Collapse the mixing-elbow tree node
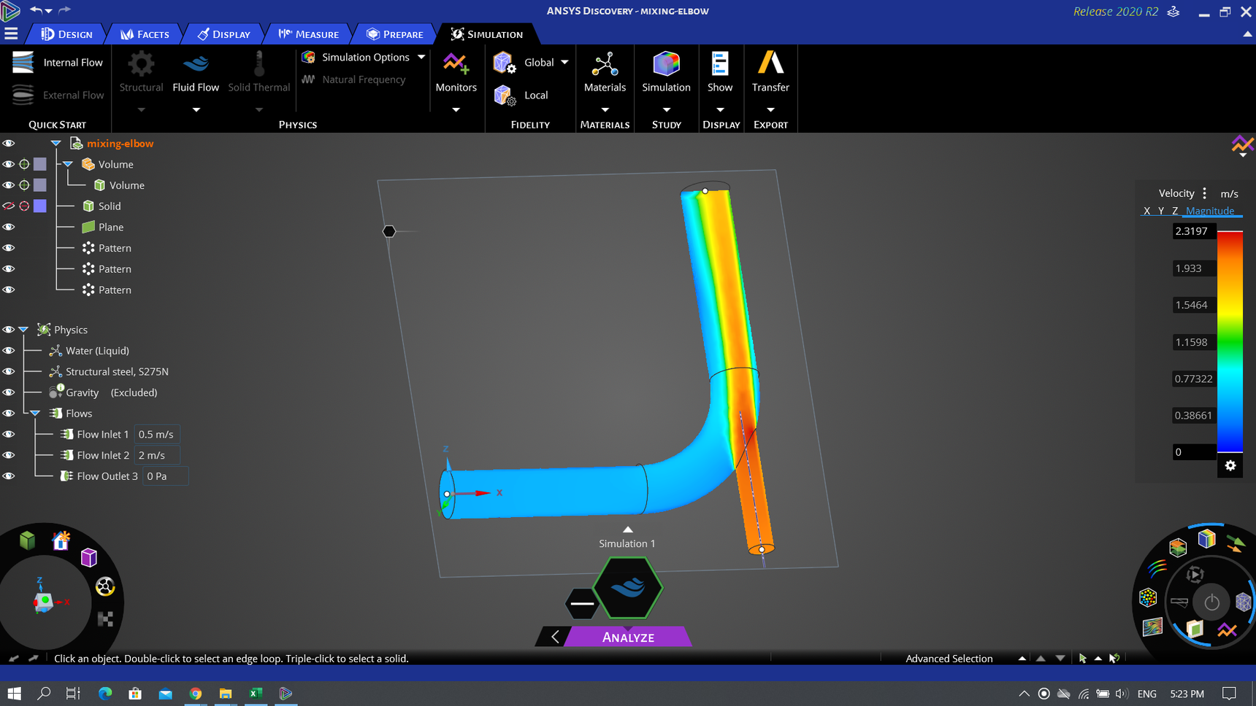The height and width of the screenshot is (706, 1256). [55, 144]
